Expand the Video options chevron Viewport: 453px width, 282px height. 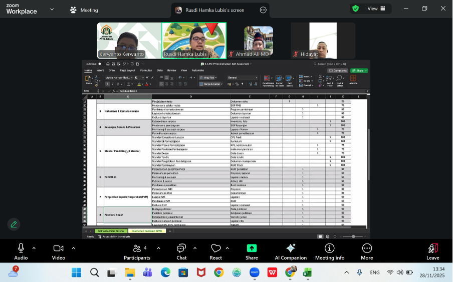tap(73, 248)
